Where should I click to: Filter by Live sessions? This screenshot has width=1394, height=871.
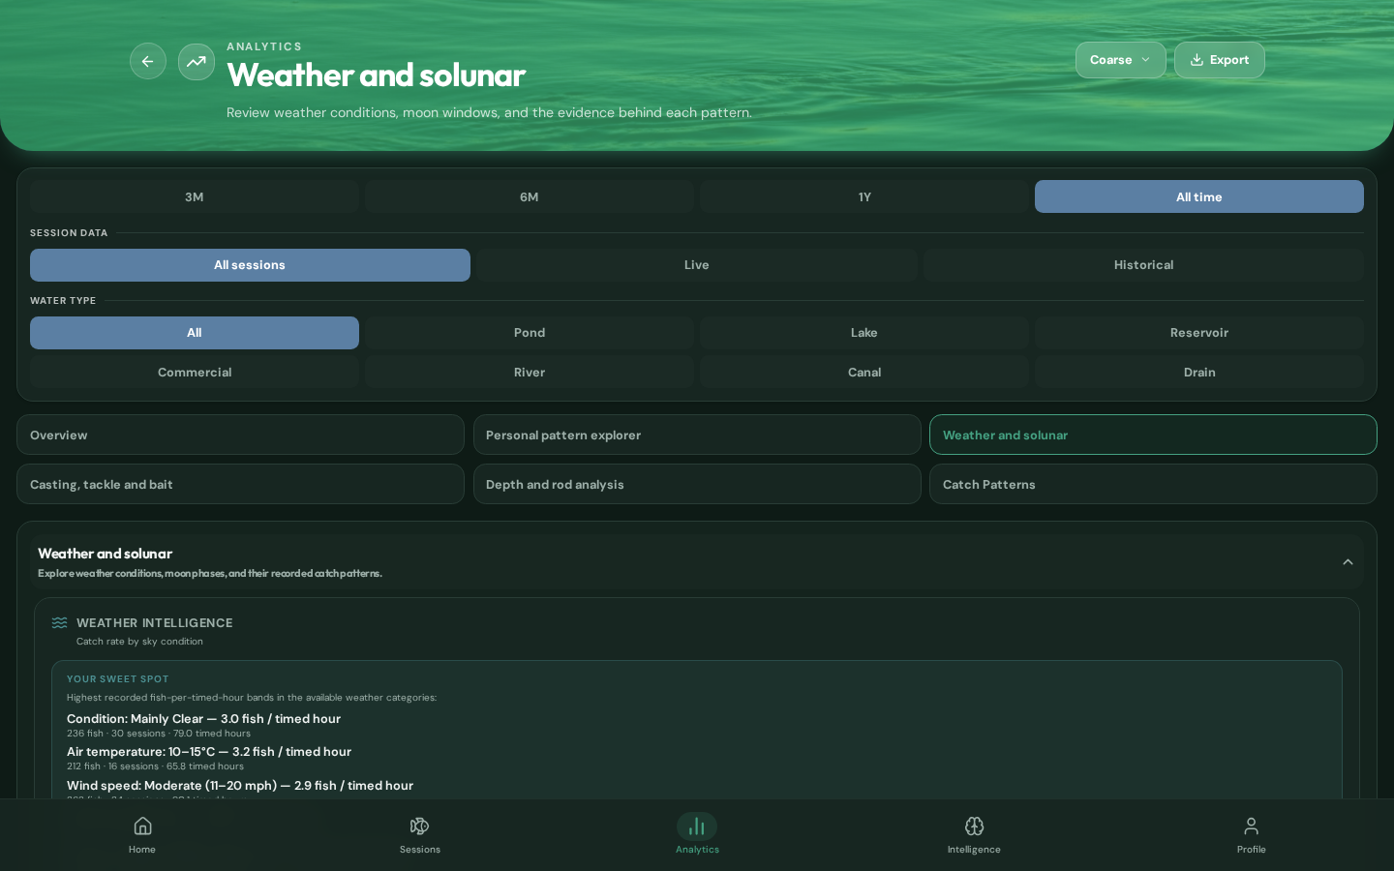point(697,265)
